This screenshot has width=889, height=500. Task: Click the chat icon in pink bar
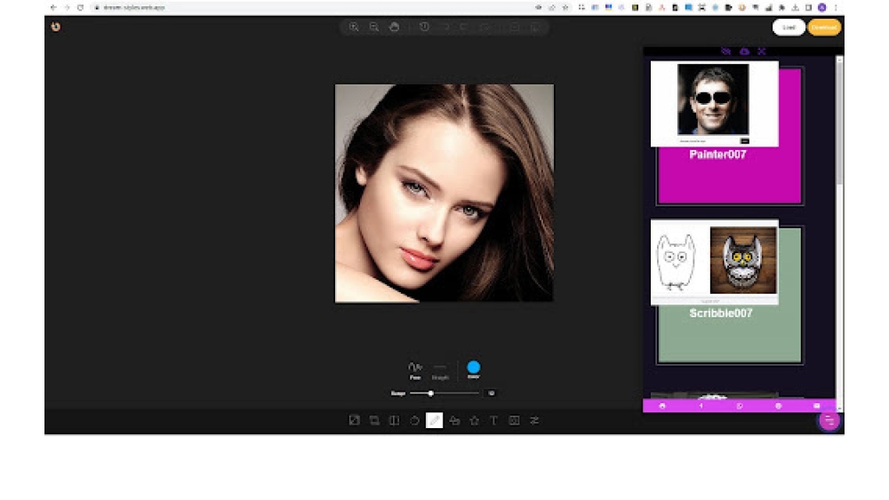[x=740, y=406]
